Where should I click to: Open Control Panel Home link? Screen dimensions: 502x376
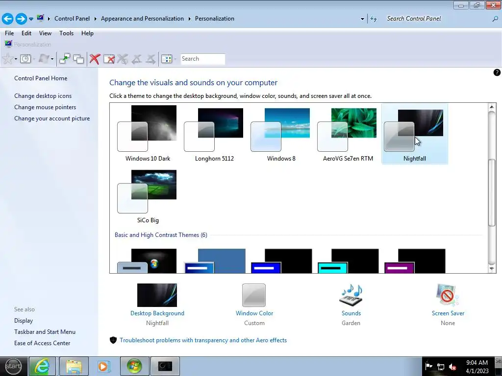[x=41, y=78]
